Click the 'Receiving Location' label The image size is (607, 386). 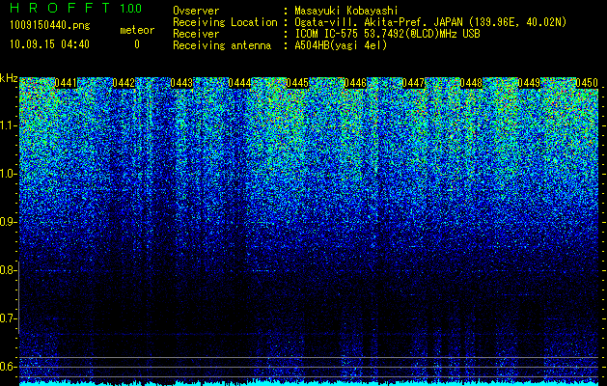coord(225,22)
